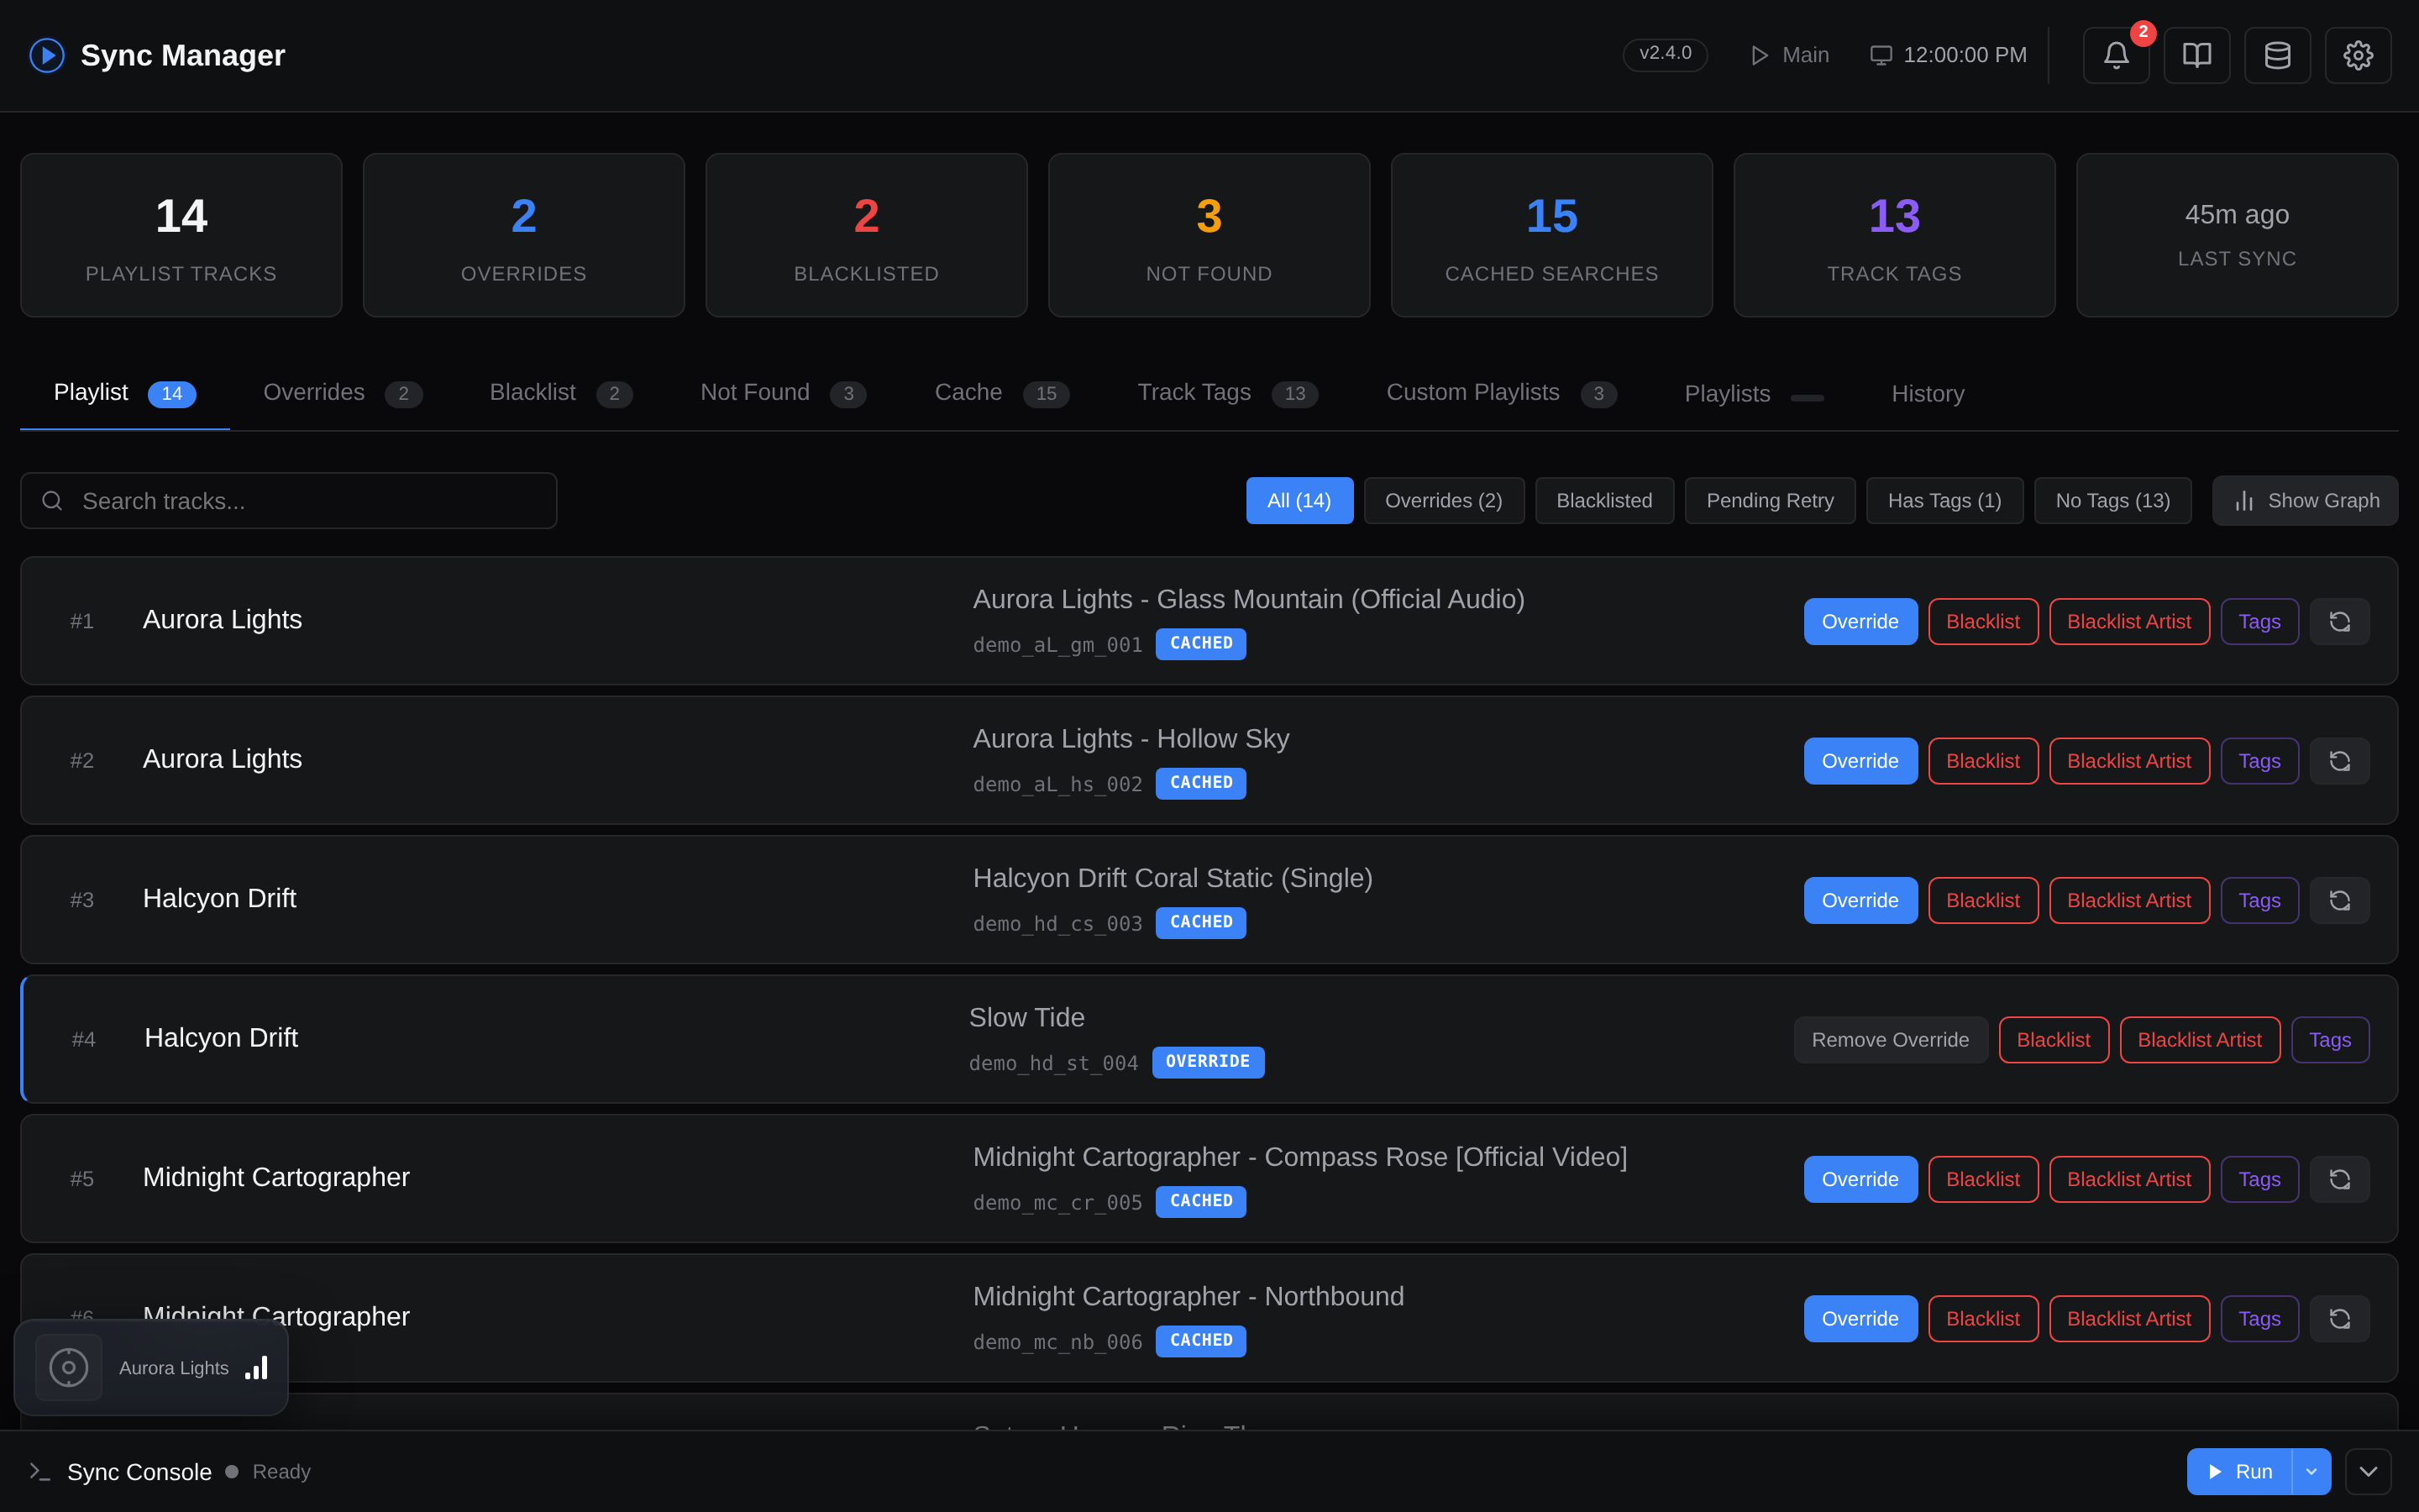Override track #1 Aurora Lights
This screenshot has width=2419, height=1512.
[x=1860, y=622]
